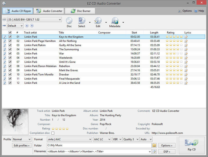Uncheck track 10 Drawbar
This screenshot has height=157, width=208.
tap(10, 74)
